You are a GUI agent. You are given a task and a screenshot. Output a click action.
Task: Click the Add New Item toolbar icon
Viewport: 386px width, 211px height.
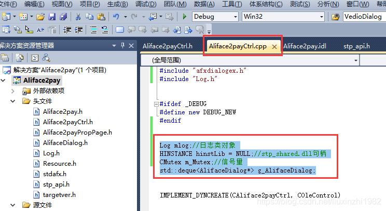click(x=23, y=17)
